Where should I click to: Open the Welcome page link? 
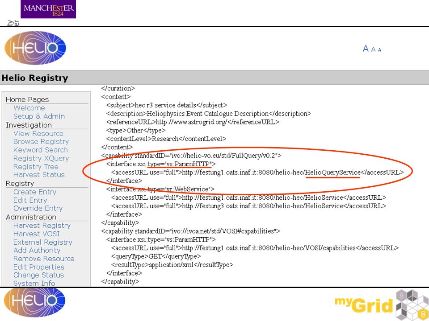coord(29,108)
